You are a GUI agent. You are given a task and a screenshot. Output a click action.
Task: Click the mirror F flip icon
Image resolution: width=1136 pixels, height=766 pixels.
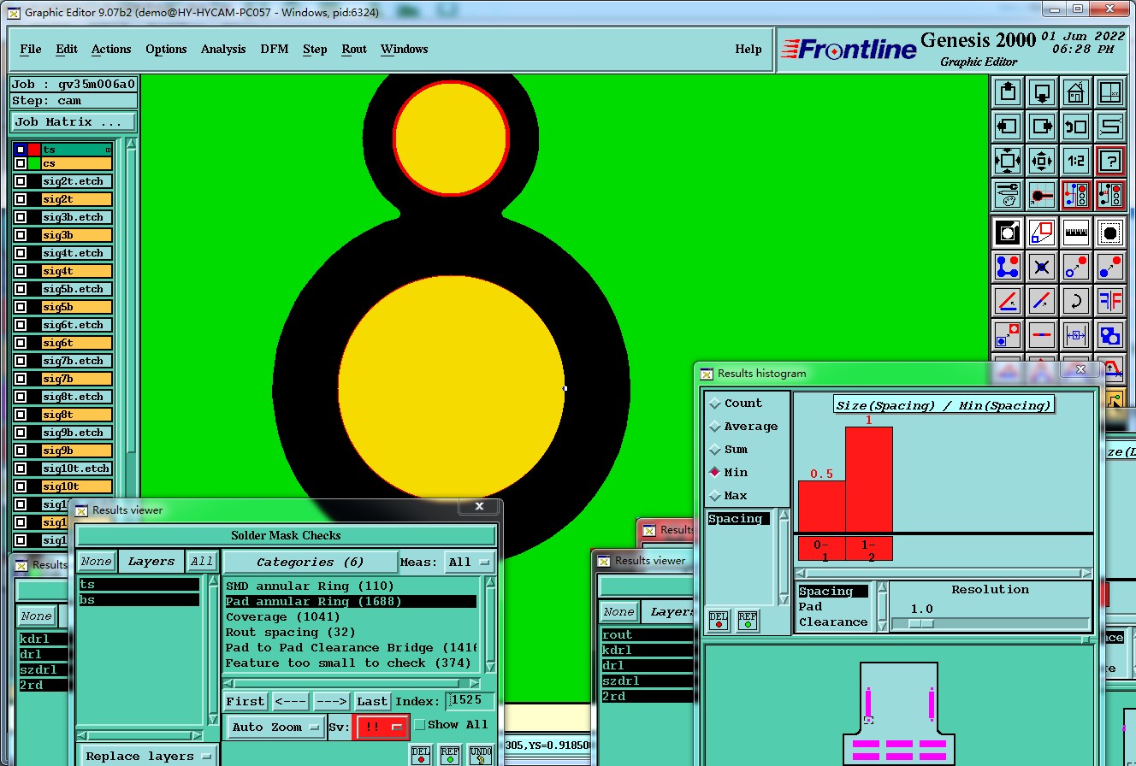1110,300
